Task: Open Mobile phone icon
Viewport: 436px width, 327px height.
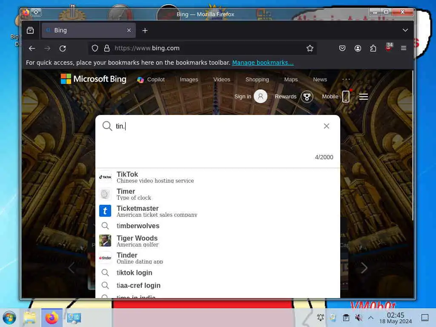Action: click(346, 97)
